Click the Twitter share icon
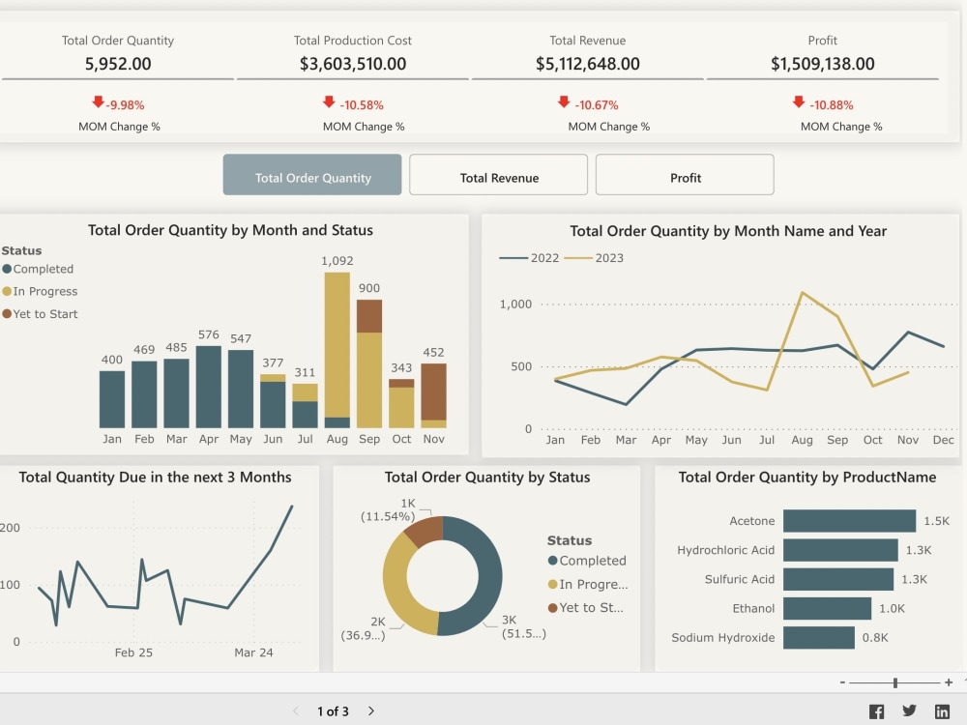The height and width of the screenshot is (725, 967). coord(909,710)
